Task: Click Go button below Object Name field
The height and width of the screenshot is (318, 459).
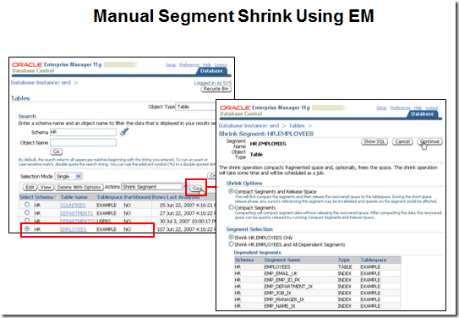Action: click(x=56, y=151)
